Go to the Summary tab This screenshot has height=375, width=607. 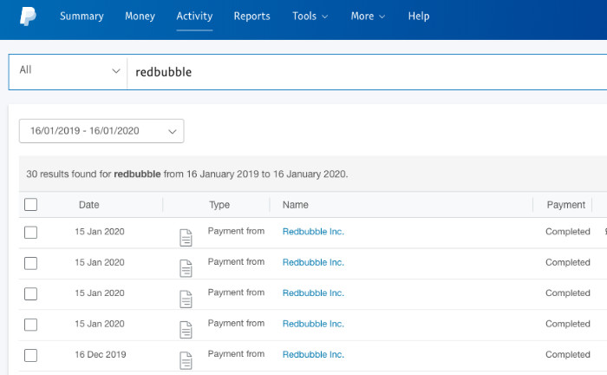pyautogui.click(x=82, y=16)
